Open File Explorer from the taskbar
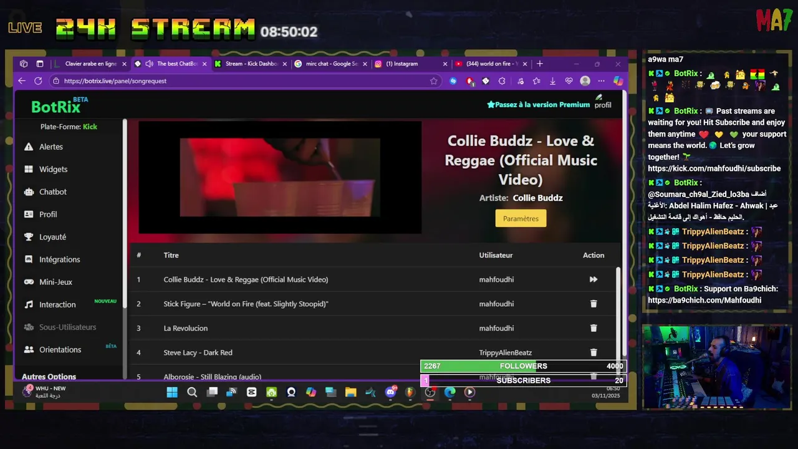 click(x=350, y=392)
